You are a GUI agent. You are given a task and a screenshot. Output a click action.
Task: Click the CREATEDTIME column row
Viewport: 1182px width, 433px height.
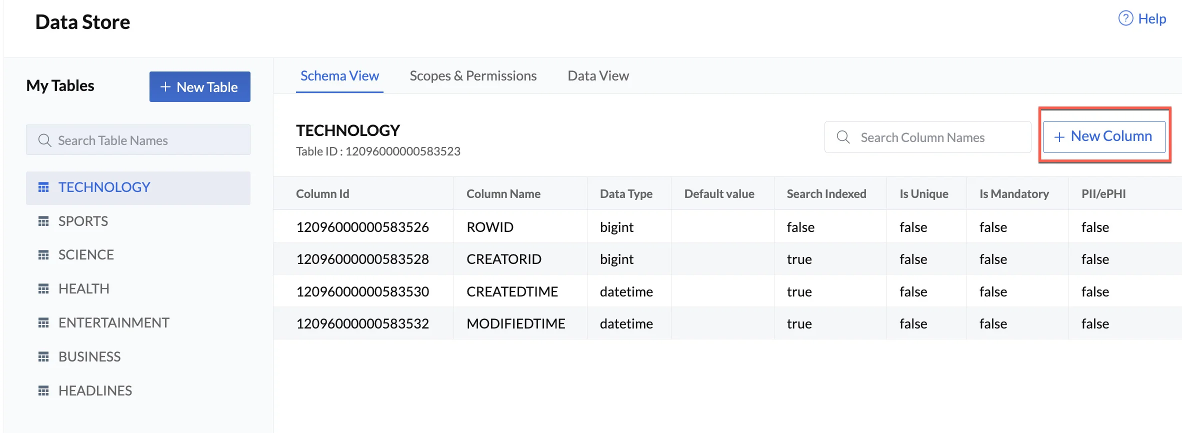pos(511,291)
